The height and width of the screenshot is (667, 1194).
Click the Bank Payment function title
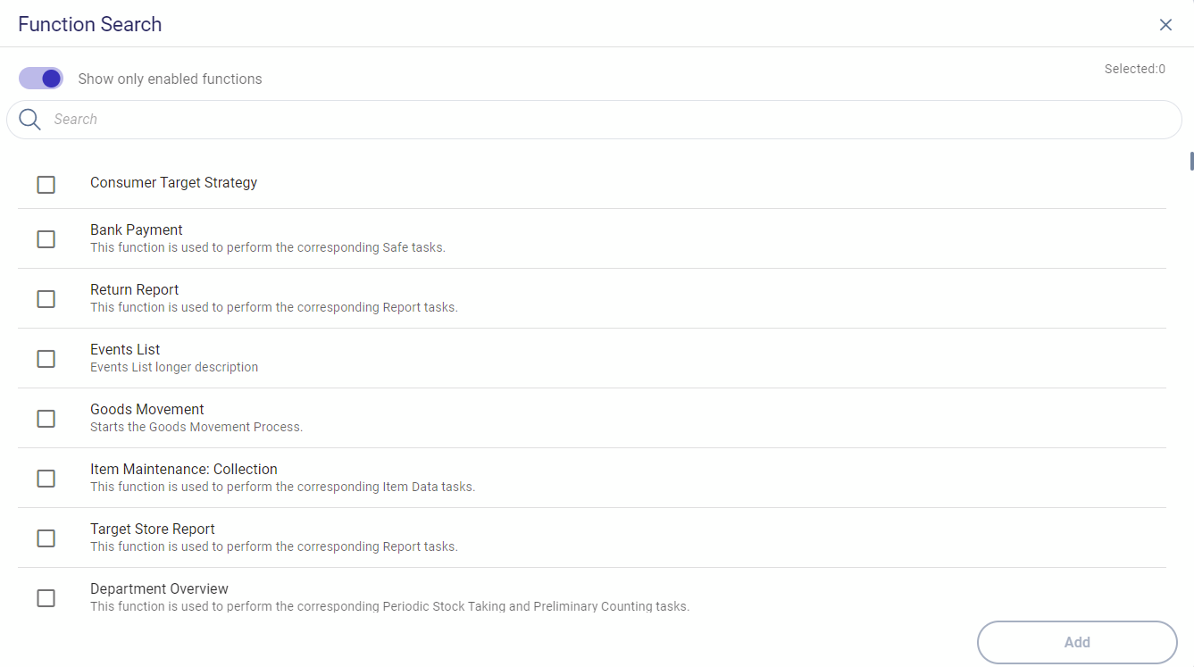click(x=137, y=230)
